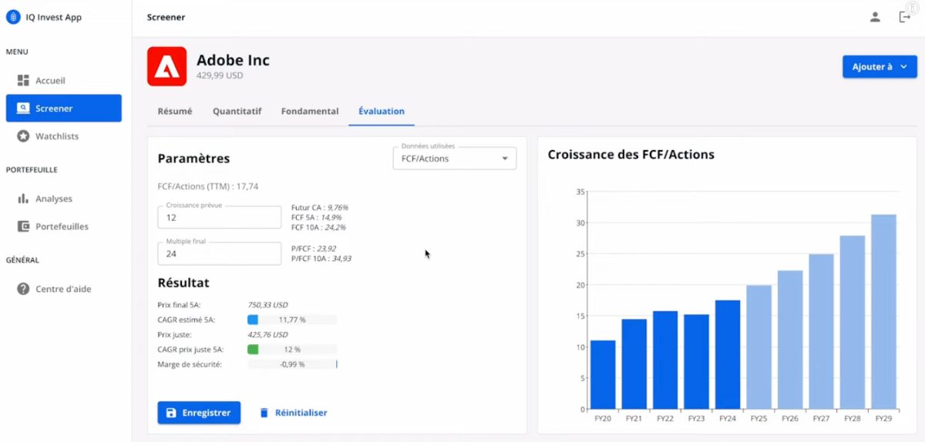The image size is (925, 442).
Task: Click the Réinitialiser link
Action: pos(293,413)
